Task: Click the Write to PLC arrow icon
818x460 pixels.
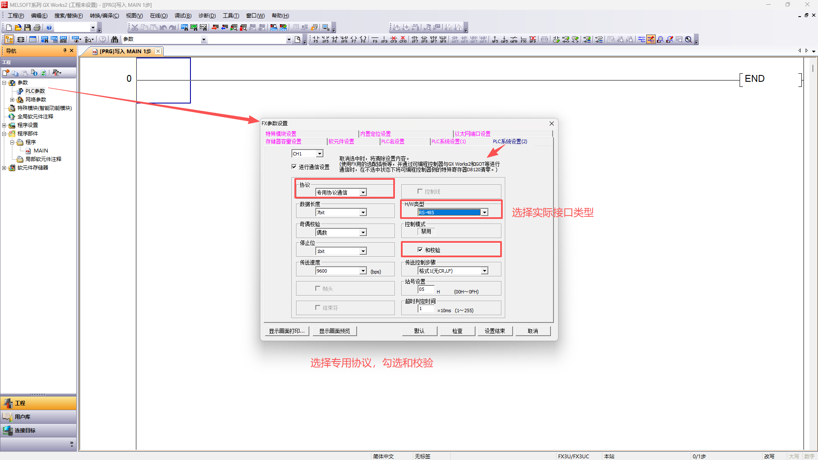Action: click(x=215, y=28)
